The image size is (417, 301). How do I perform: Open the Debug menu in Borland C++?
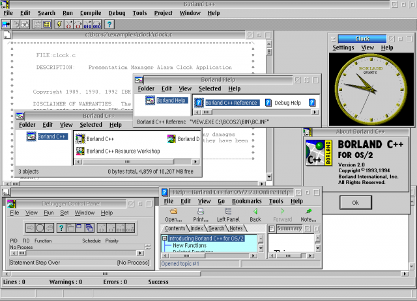click(117, 13)
